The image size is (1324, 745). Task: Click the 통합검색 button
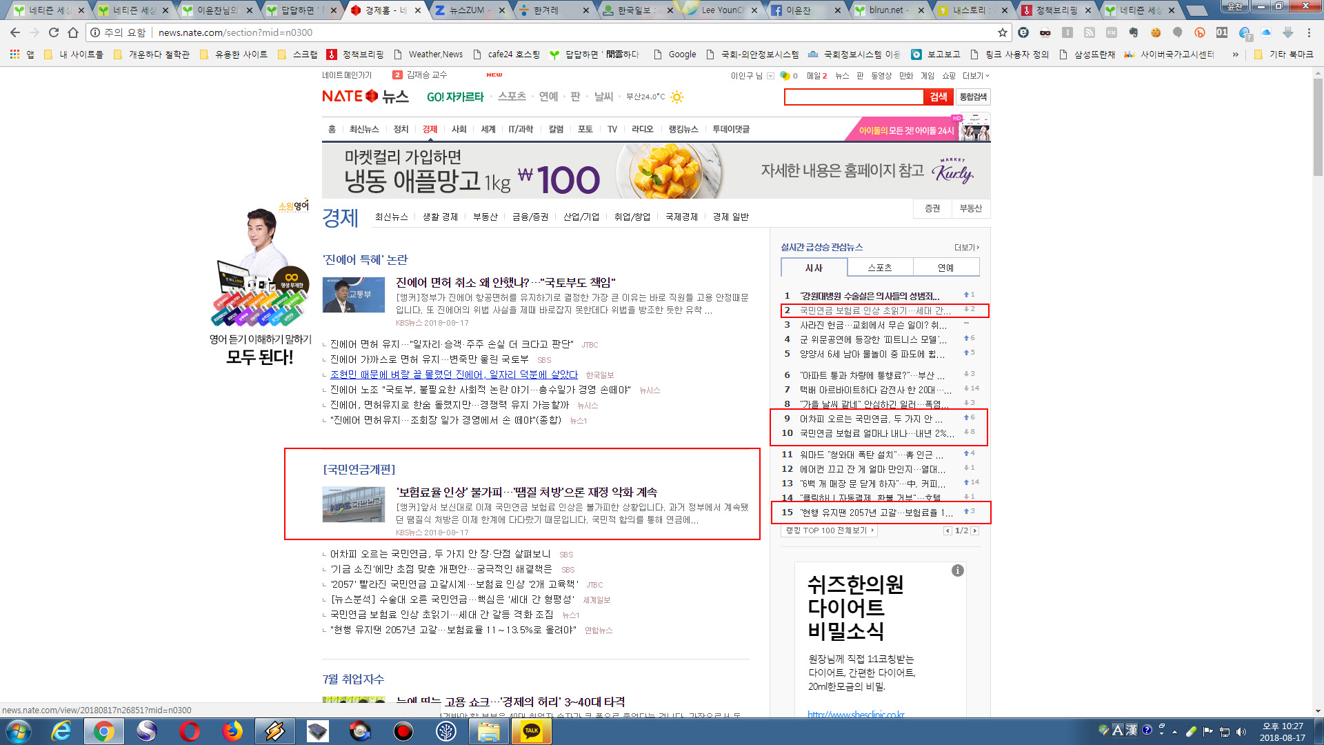click(x=973, y=97)
